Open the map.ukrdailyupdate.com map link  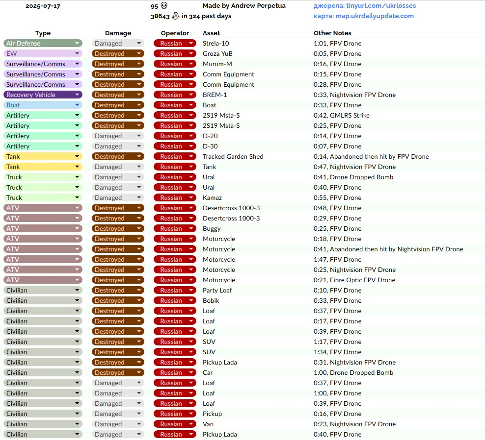363,16
